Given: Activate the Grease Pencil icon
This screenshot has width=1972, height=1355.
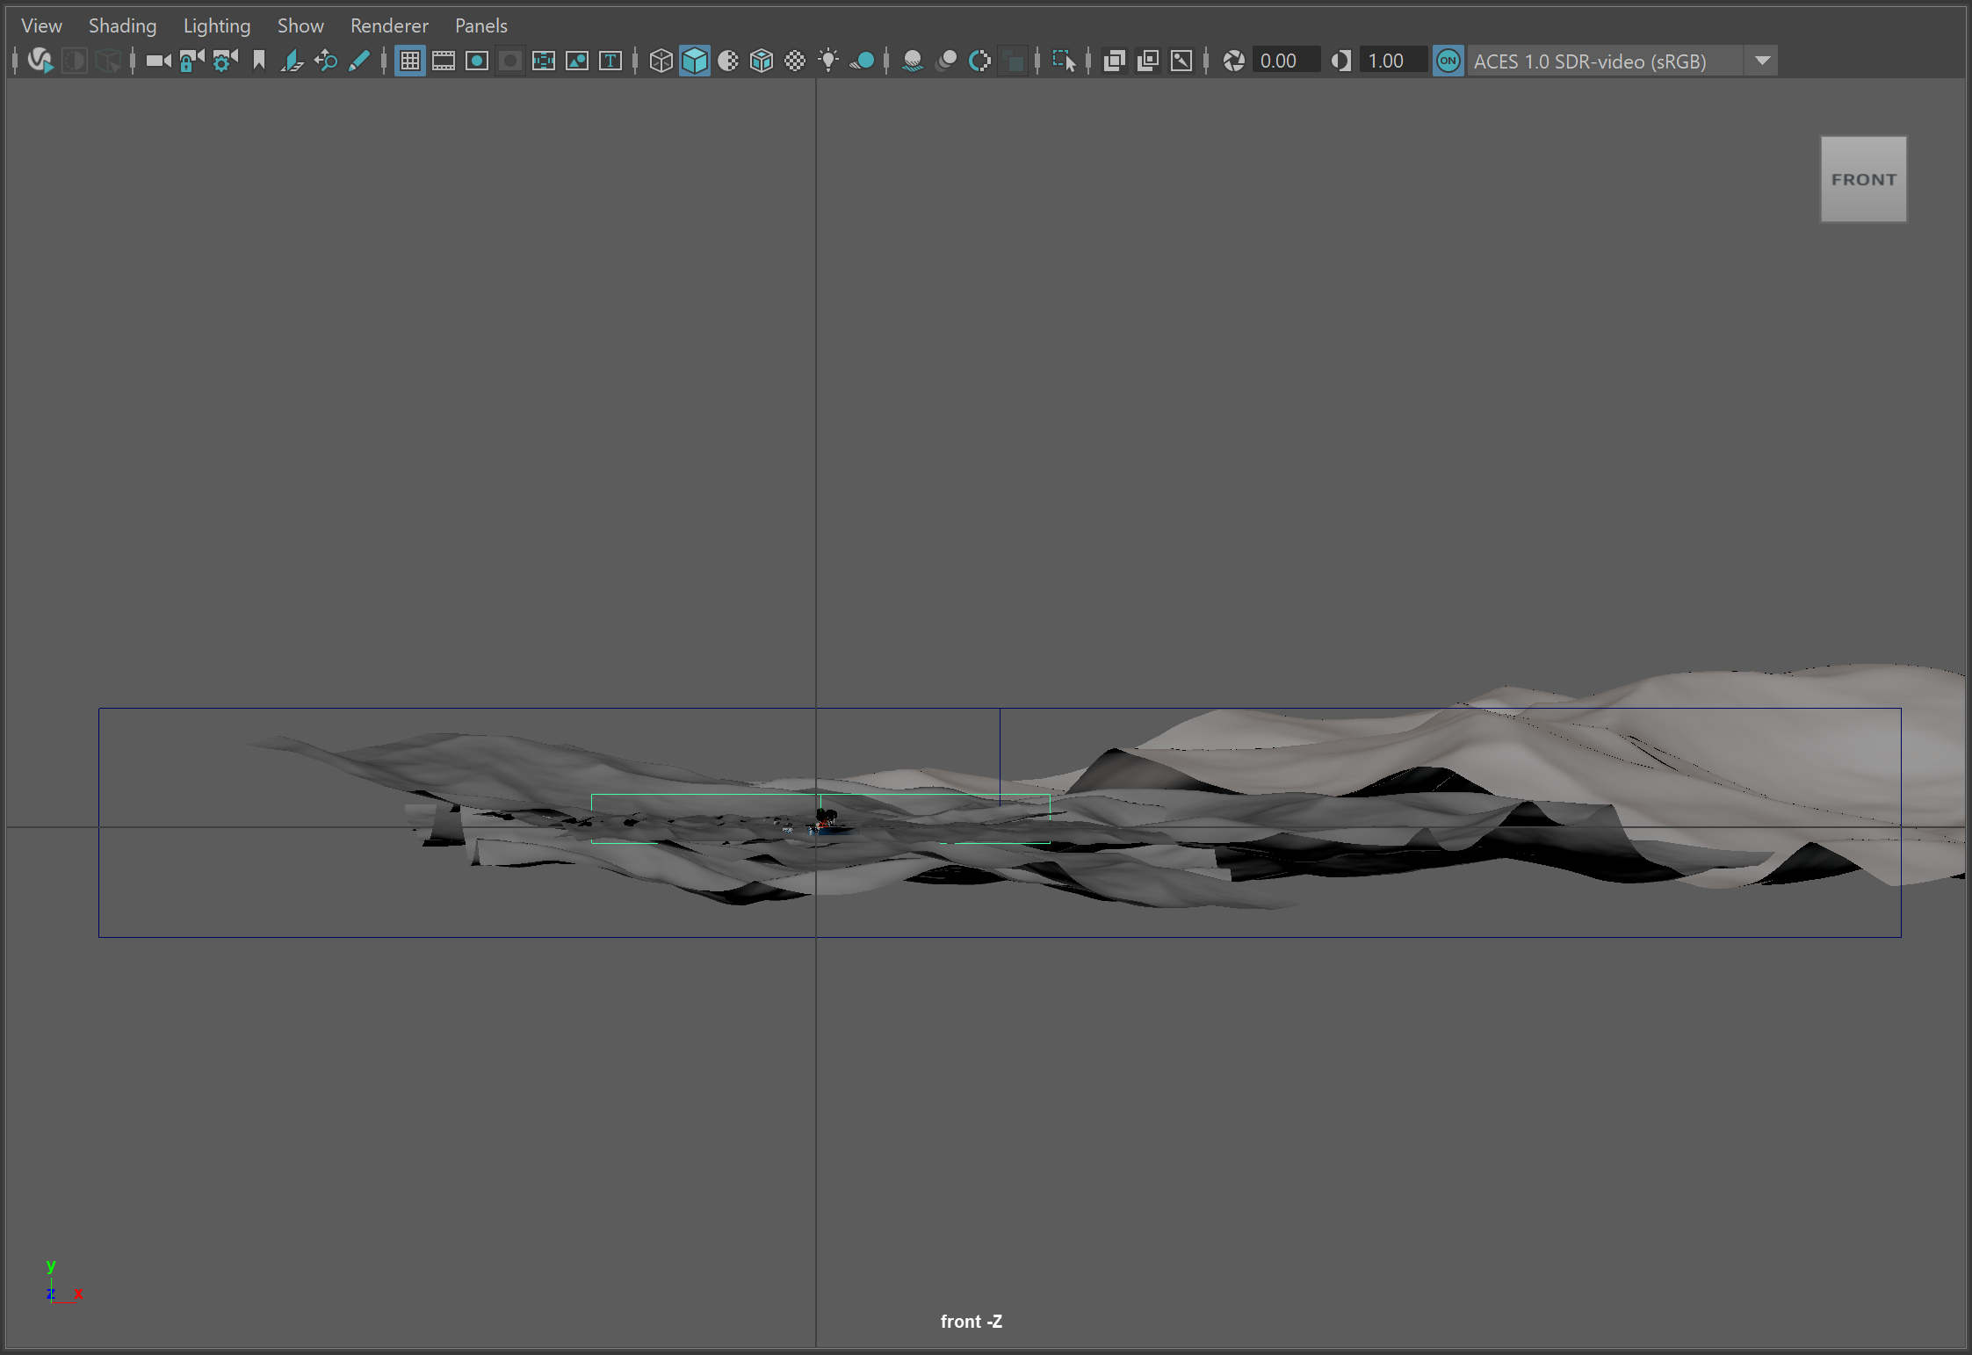Looking at the screenshot, I should click(359, 61).
